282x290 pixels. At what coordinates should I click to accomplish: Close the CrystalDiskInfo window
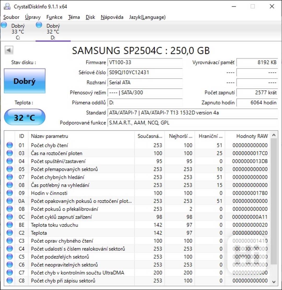[272, 7]
